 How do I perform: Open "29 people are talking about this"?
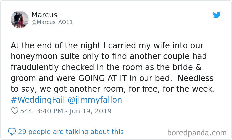point(71,132)
